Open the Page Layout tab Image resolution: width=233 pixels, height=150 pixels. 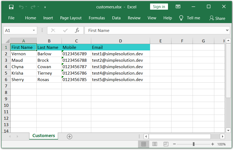tap(71, 18)
